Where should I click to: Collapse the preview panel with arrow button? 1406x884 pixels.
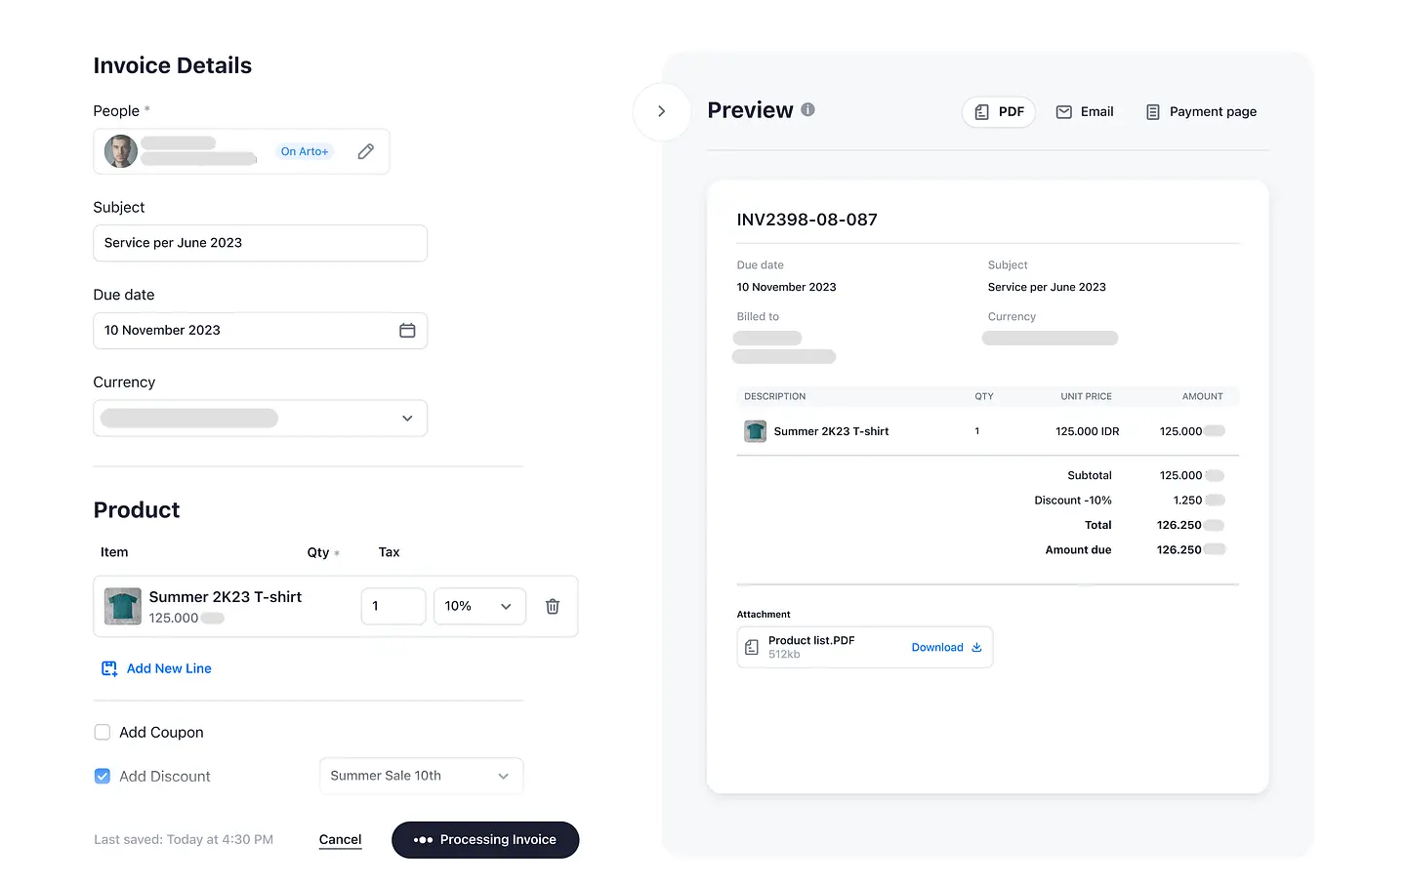coord(662,111)
